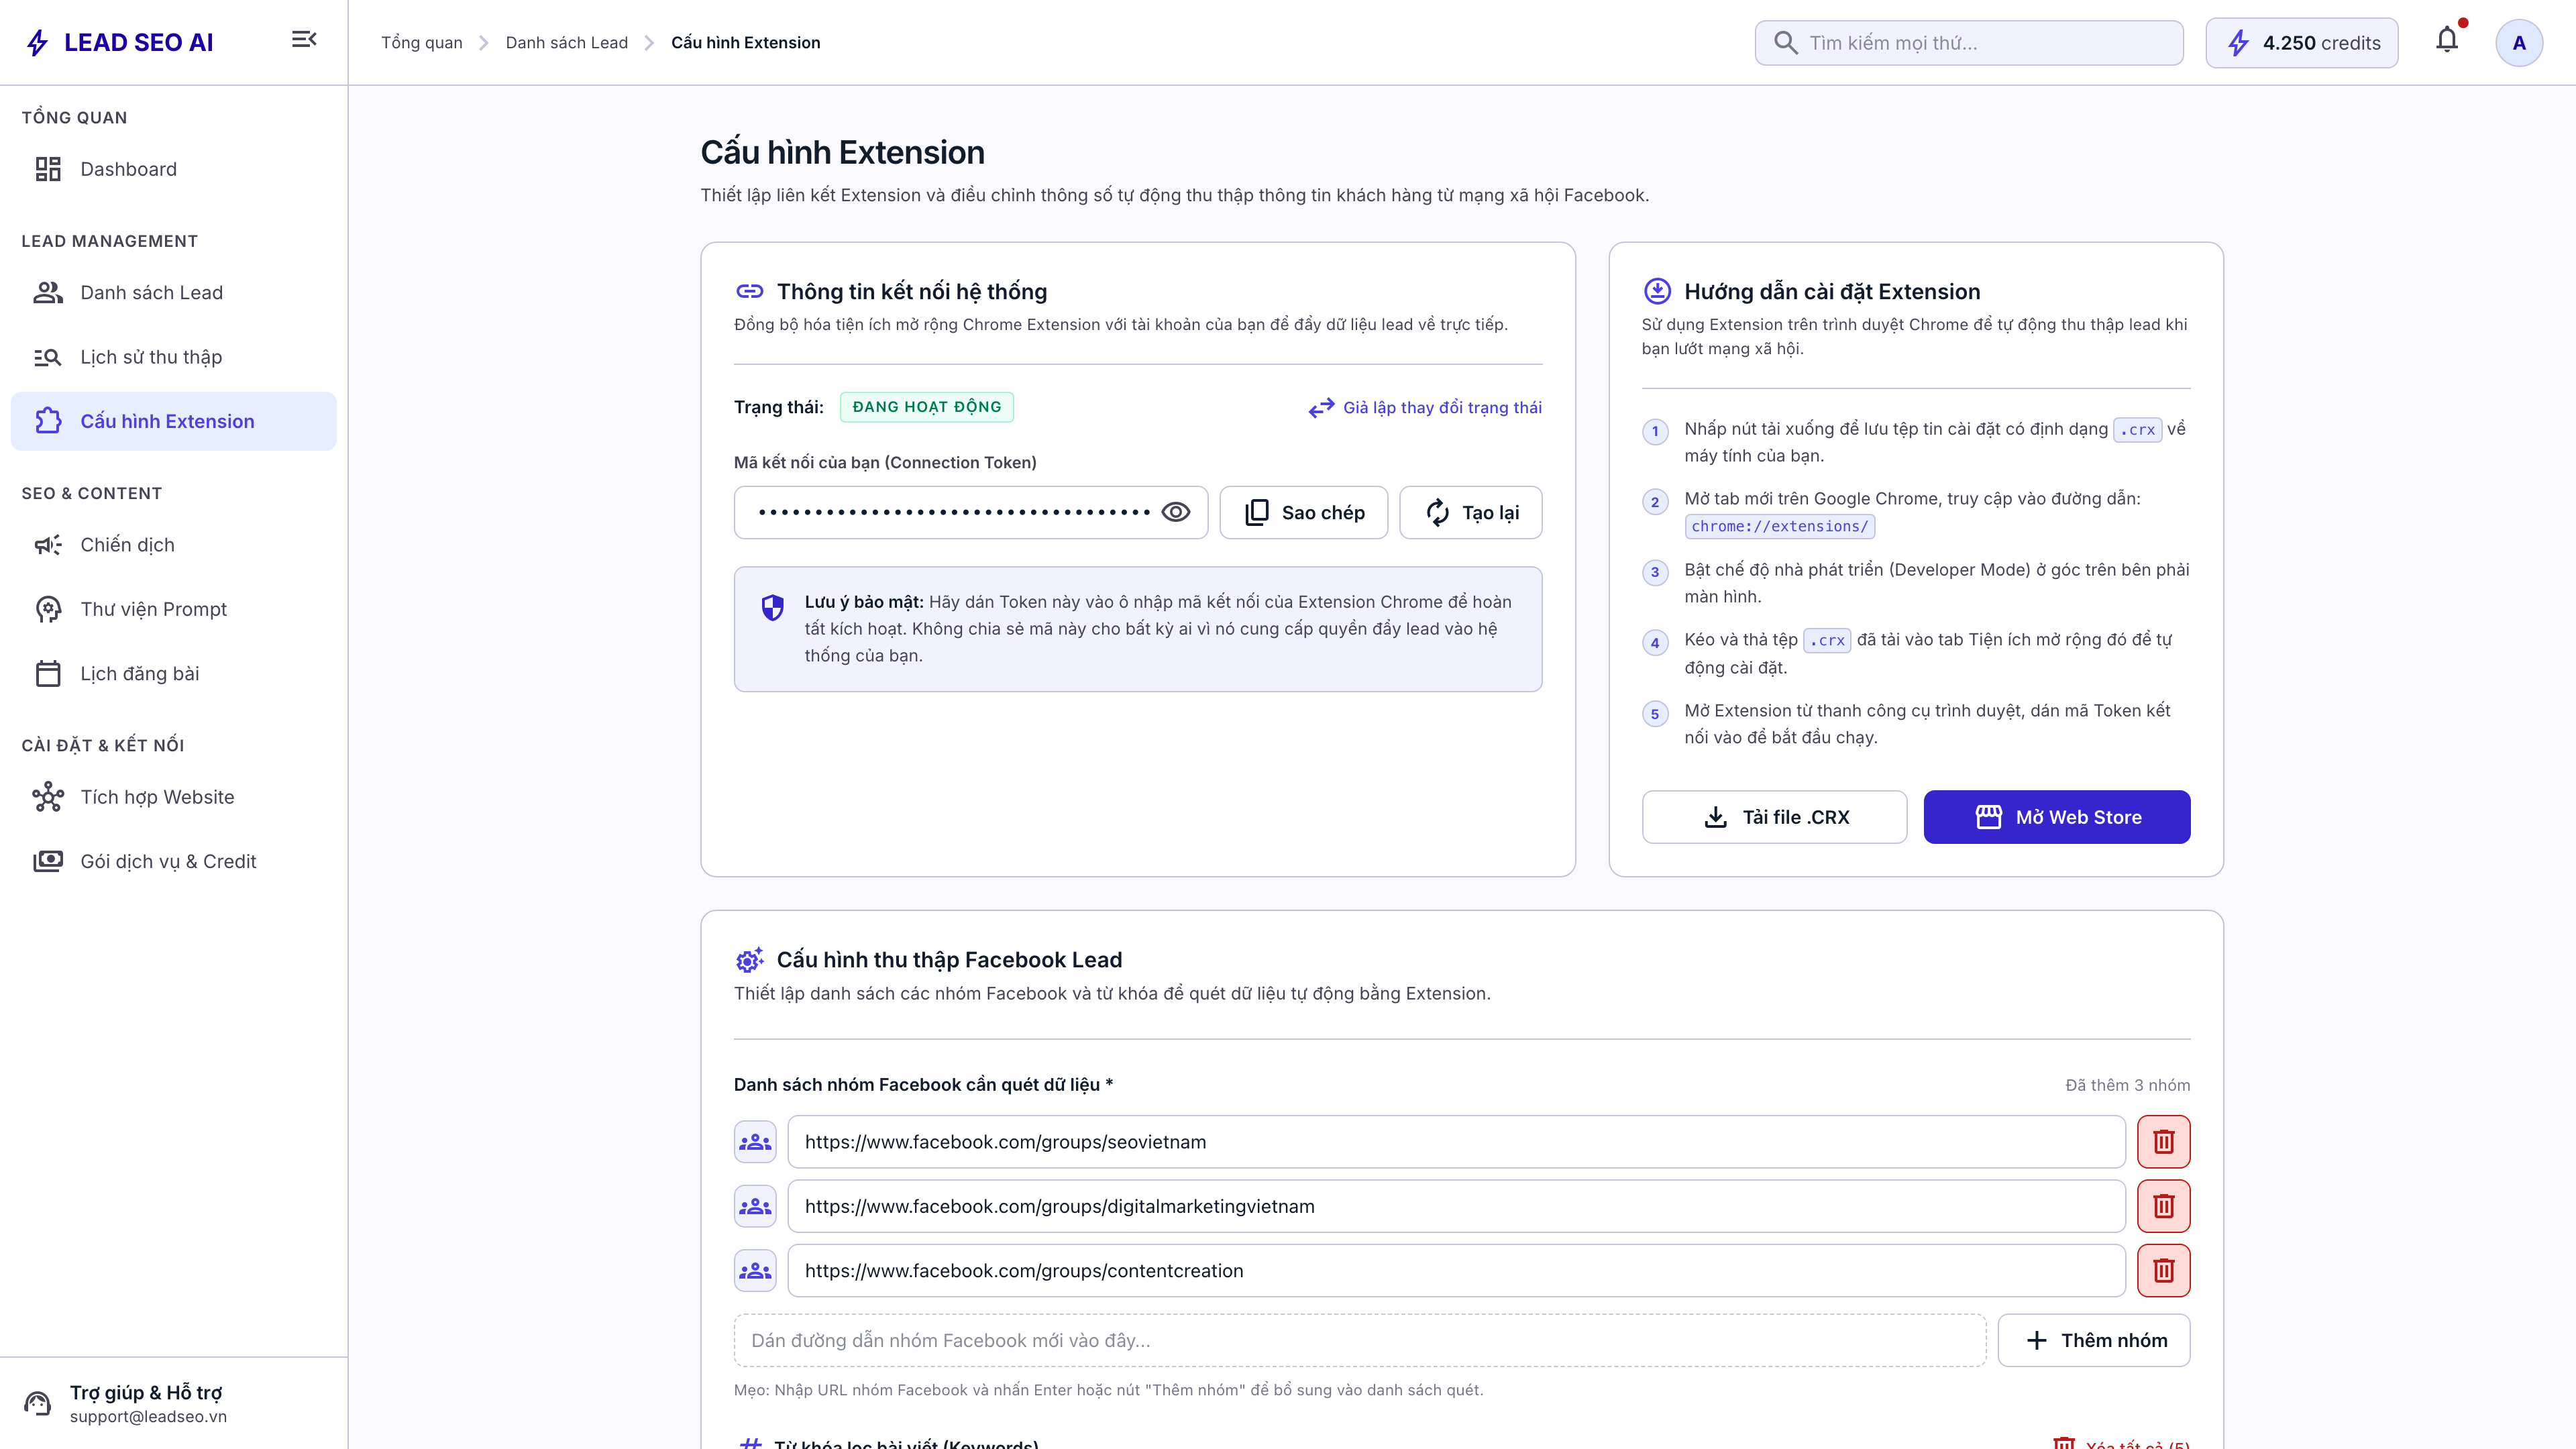Screen dimensions: 2576x1449
Task: Click the chrome://extensions/ code snippet
Action: click(1779, 526)
